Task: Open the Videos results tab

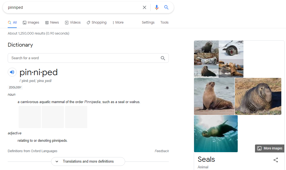Action: 73,22
